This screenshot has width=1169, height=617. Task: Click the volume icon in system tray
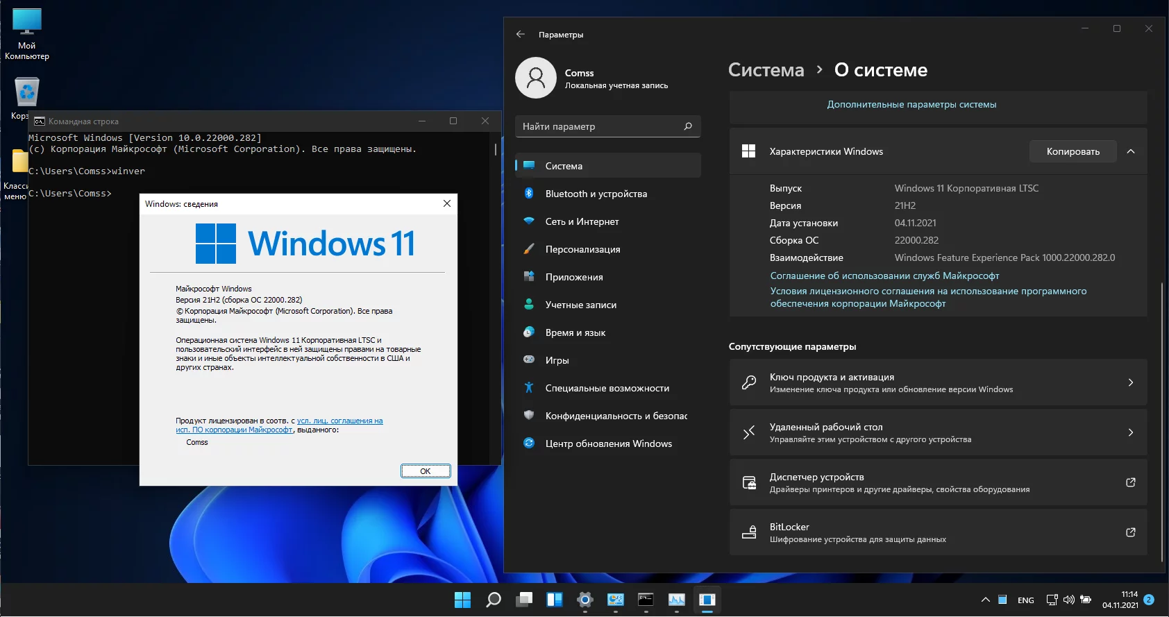(x=1068, y=600)
